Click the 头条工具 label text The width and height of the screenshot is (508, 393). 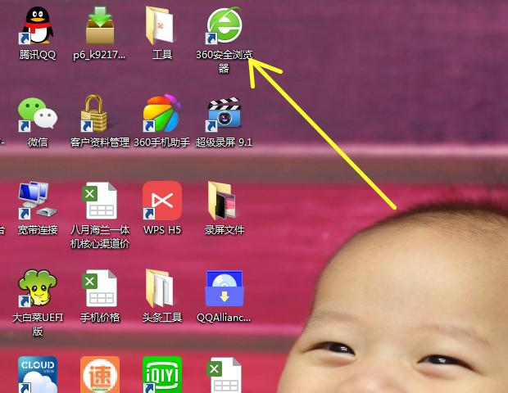click(162, 317)
